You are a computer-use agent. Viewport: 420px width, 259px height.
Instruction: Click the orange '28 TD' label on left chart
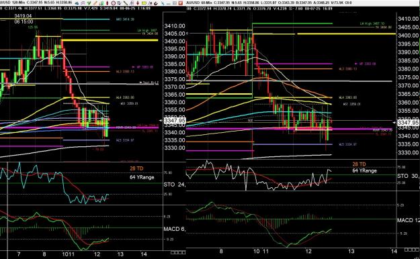click(x=136, y=168)
